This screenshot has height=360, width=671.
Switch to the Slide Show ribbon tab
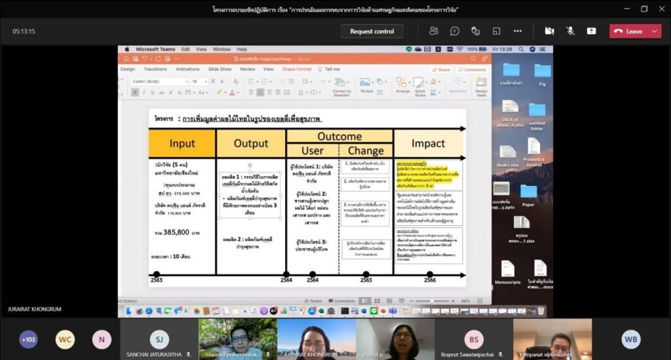point(220,69)
